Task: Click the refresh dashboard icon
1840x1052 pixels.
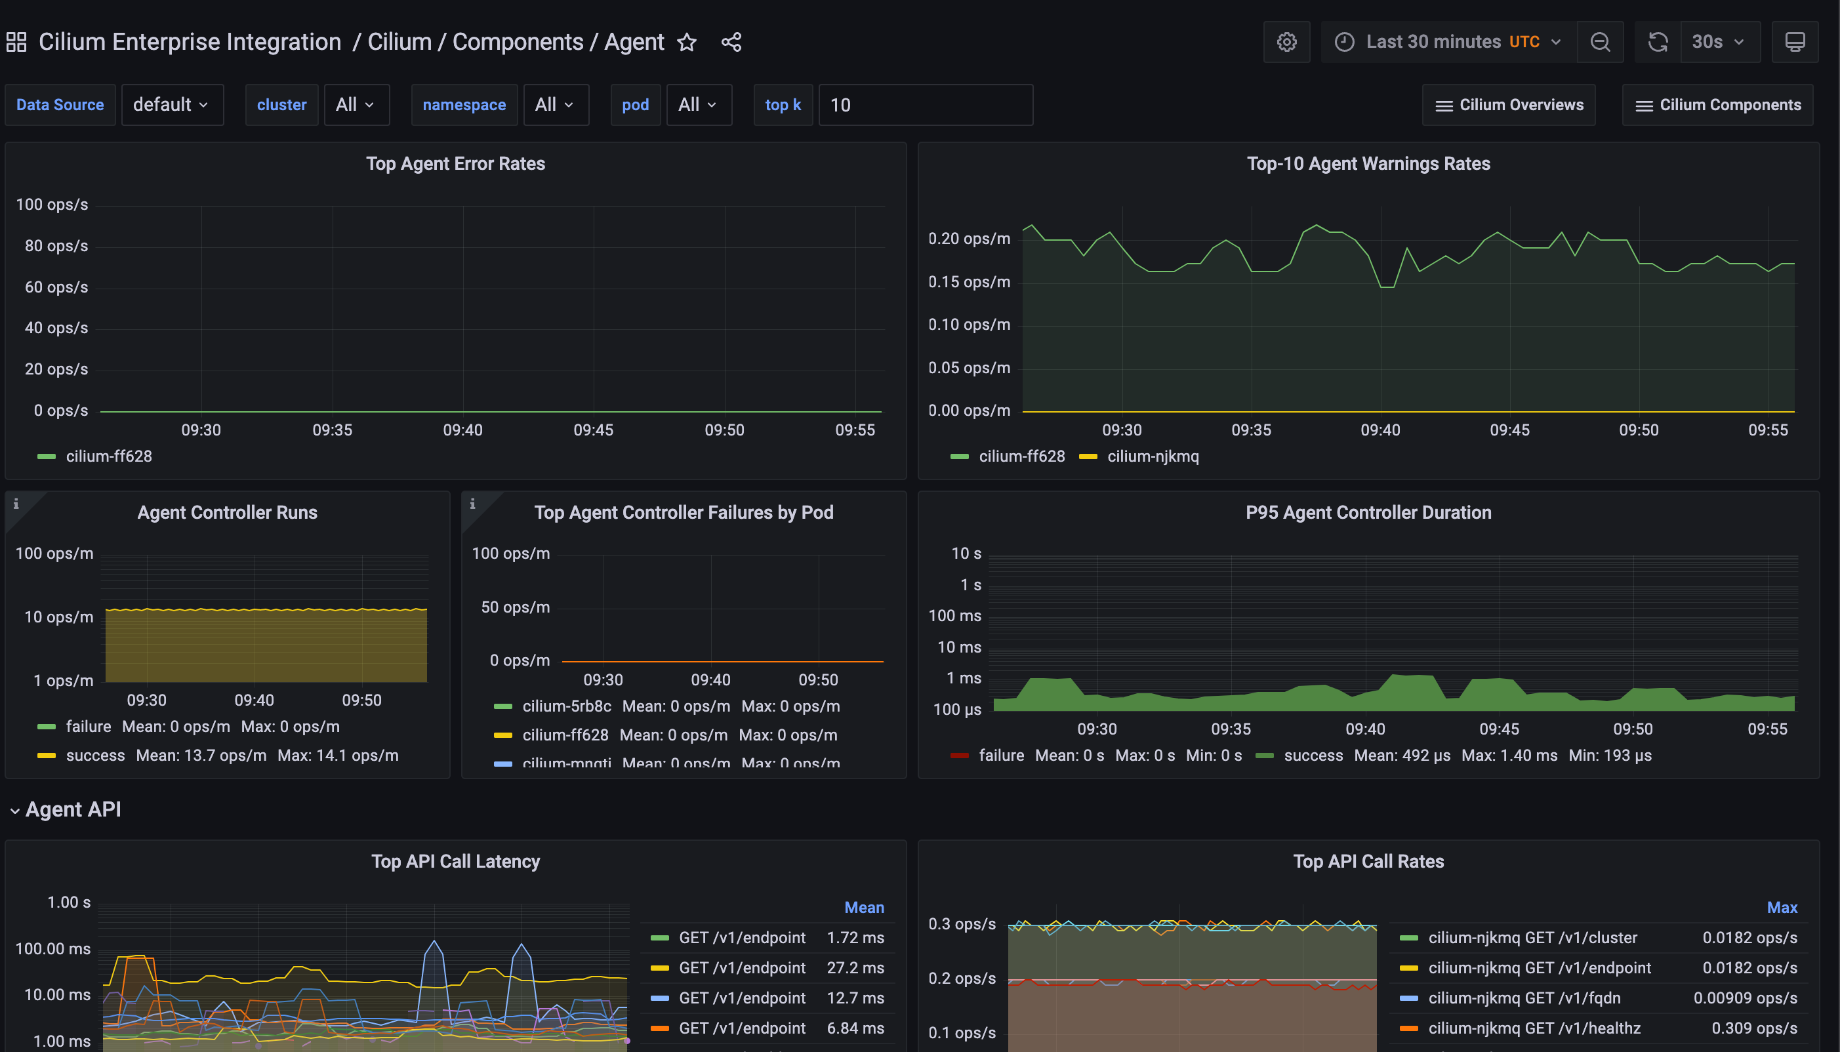Action: click(x=1657, y=42)
